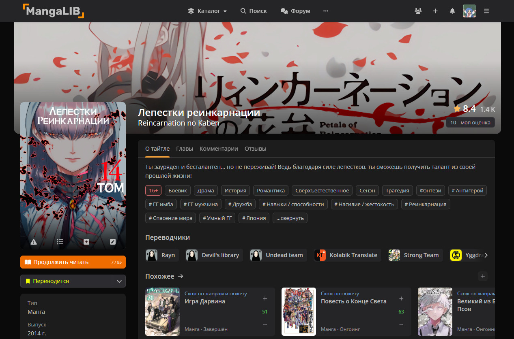The image size is (514, 339).
Task: Click the notifications bell icon
Action: tap(452, 11)
